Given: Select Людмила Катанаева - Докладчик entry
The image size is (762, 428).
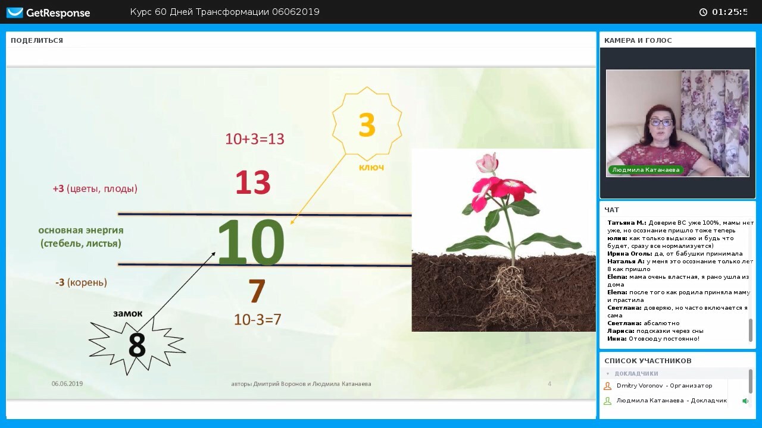Looking at the screenshot, I should pos(672,401).
